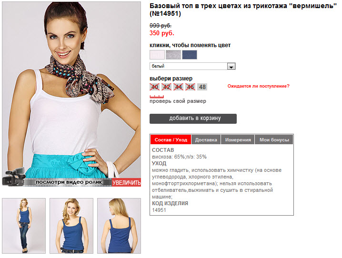
Task: Open the белый color dropdown
Action: 192,66
